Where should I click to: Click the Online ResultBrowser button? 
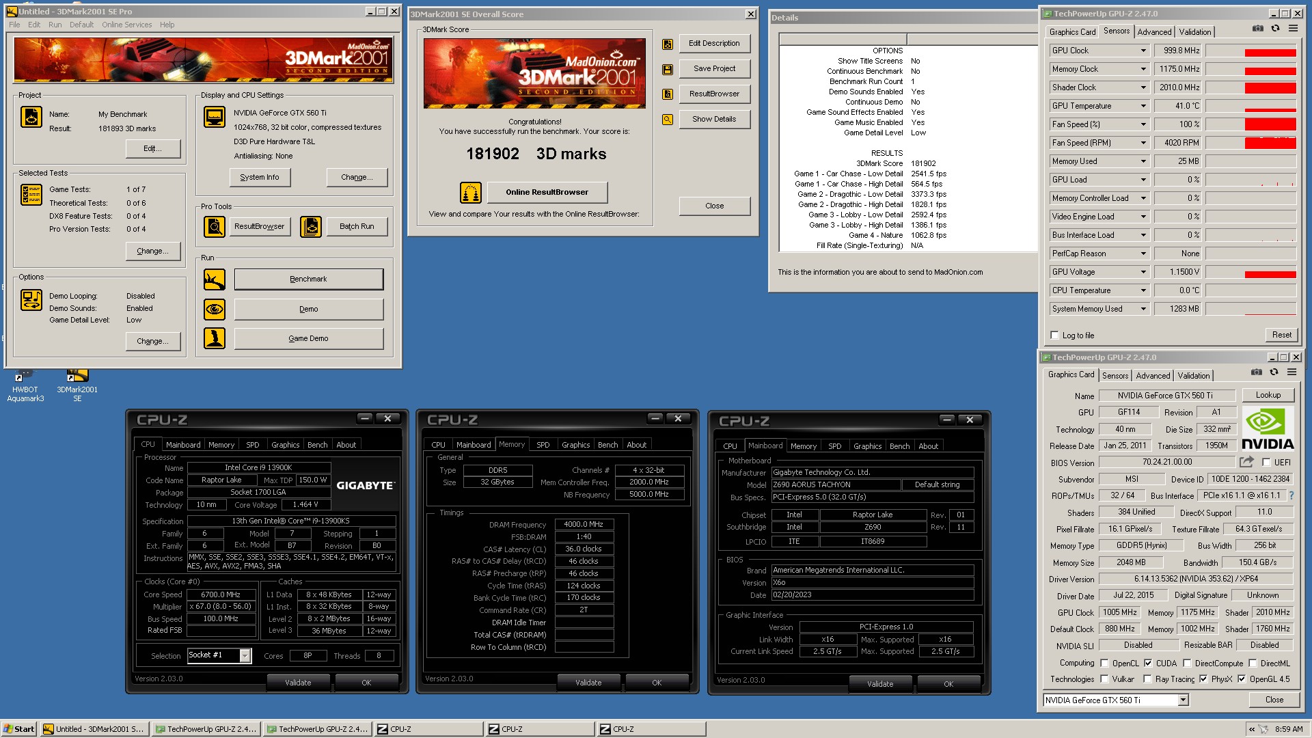click(x=547, y=192)
